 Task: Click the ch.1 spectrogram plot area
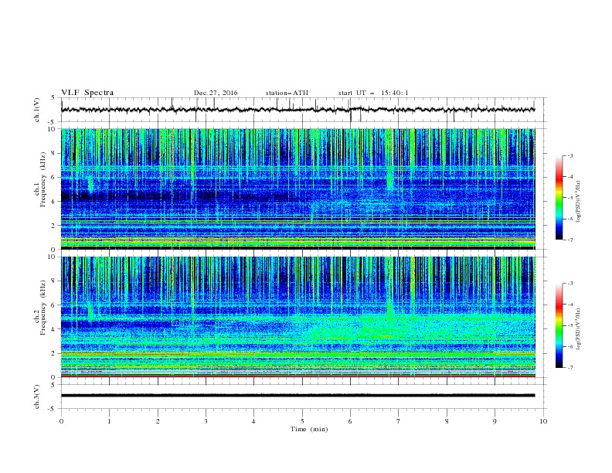pos(298,189)
